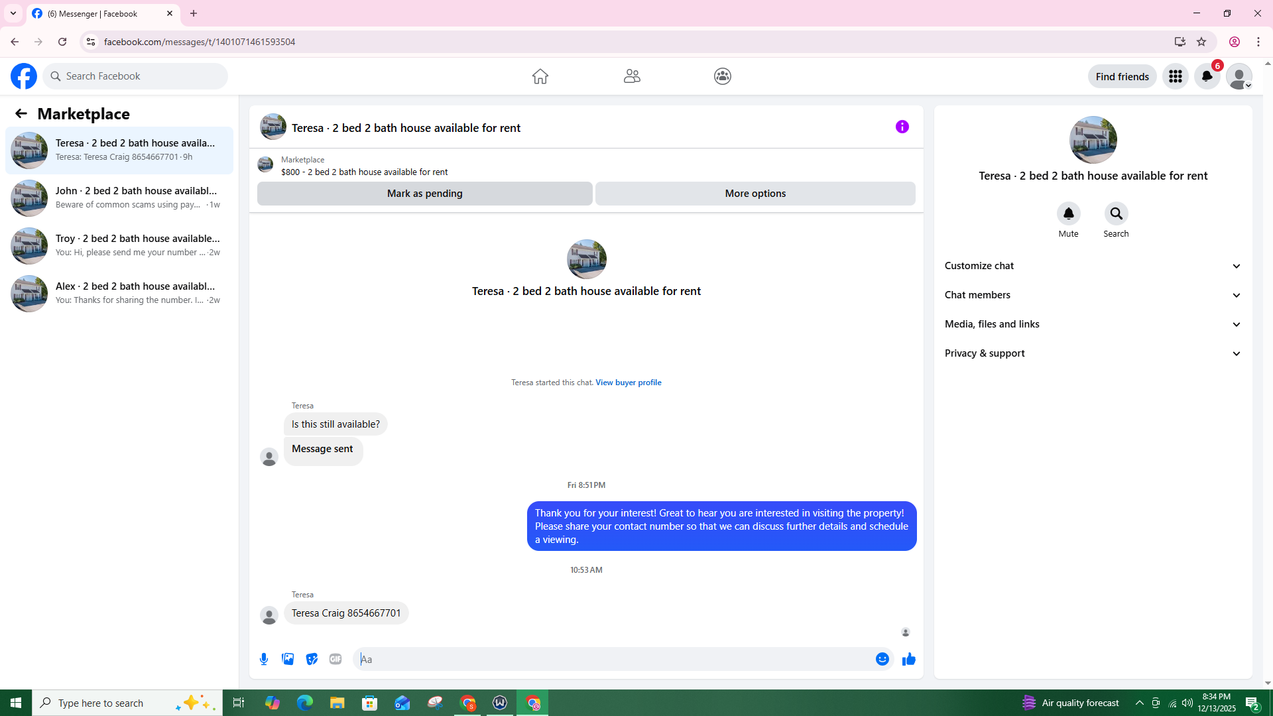This screenshot has height=716, width=1273.
Task: Open the Groups icon in top navigation
Action: [x=723, y=76]
